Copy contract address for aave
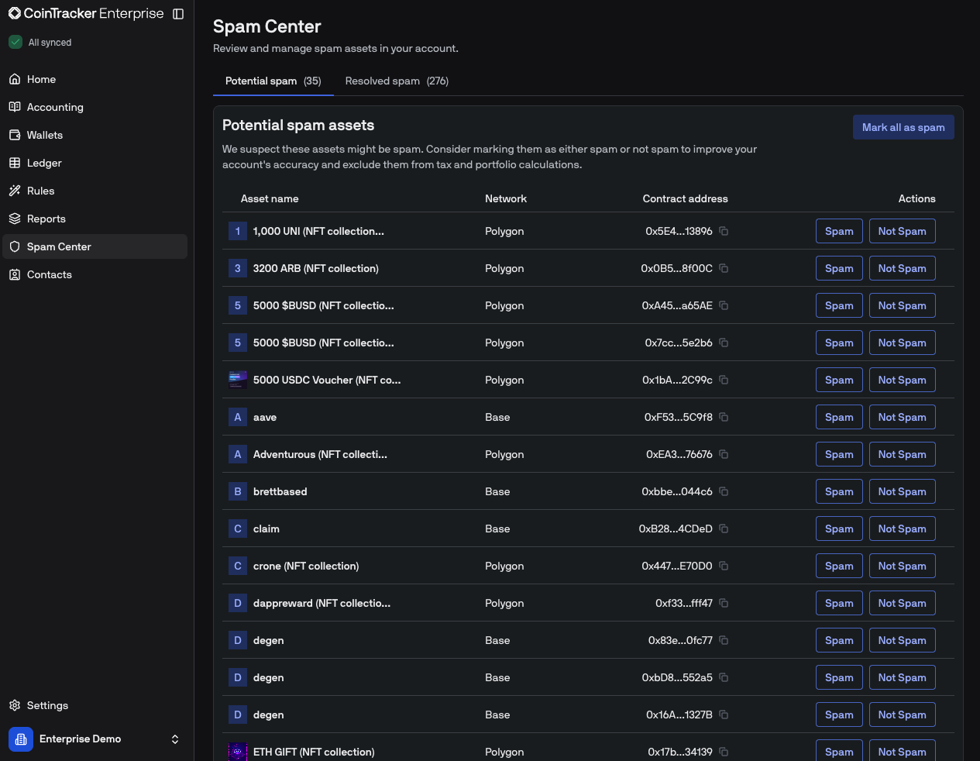980x761 pixels. pyautogui.click(x=724, y=417)
